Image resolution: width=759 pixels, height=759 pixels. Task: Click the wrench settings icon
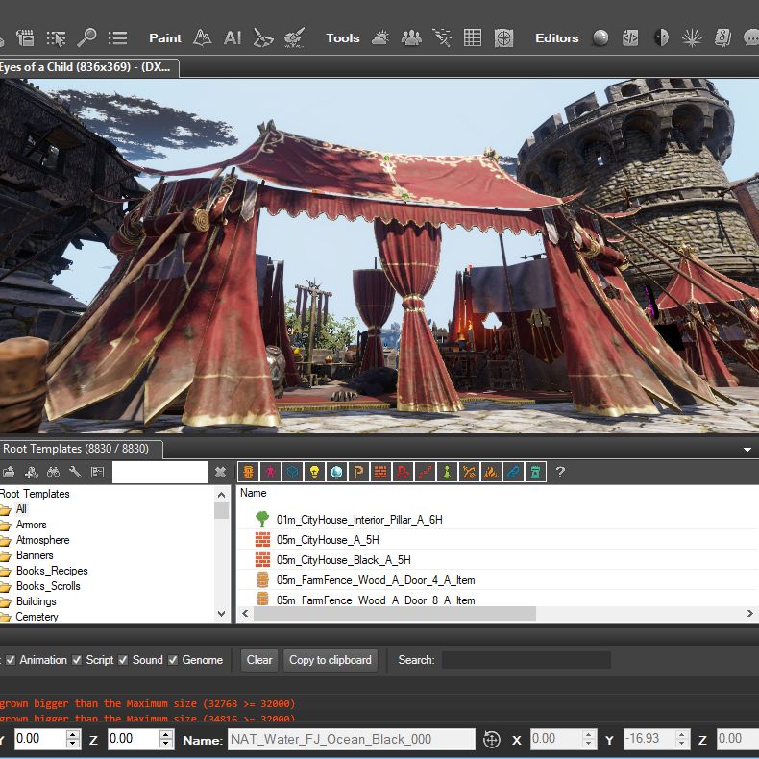pos(75,472)
